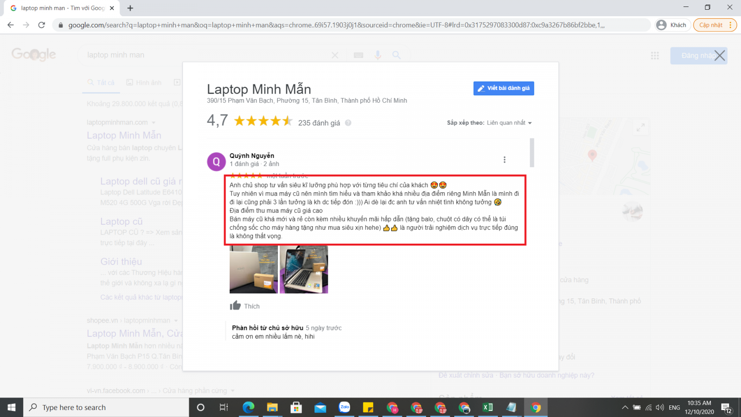Open Excel from the taskbar
Screen dimensions: 741x417
tap(488, 407)
